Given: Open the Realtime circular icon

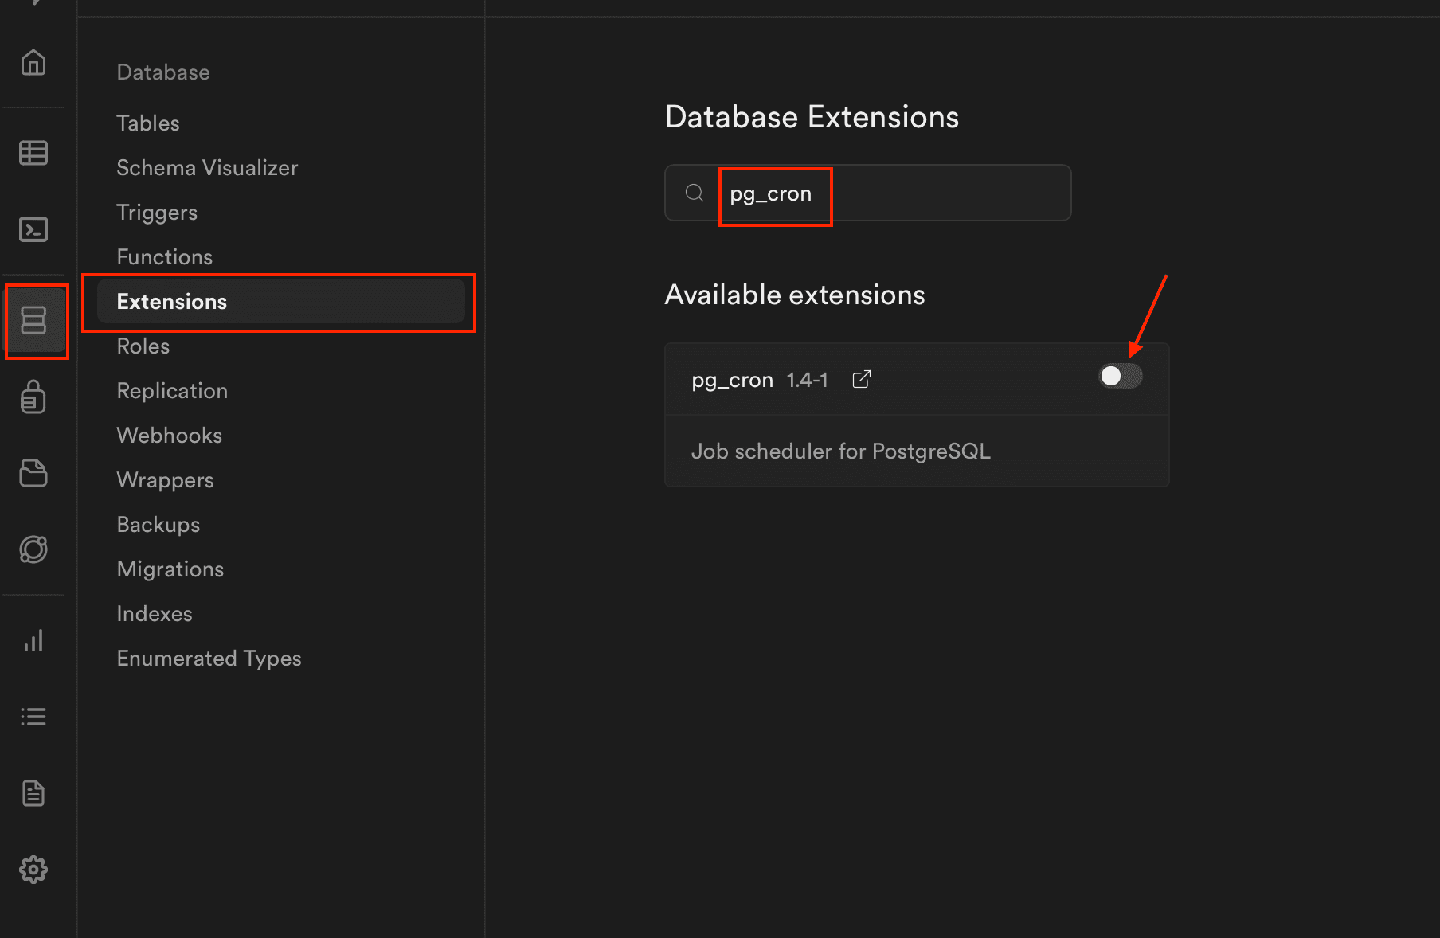Looking at the screenshot, I should coord(33,549).
